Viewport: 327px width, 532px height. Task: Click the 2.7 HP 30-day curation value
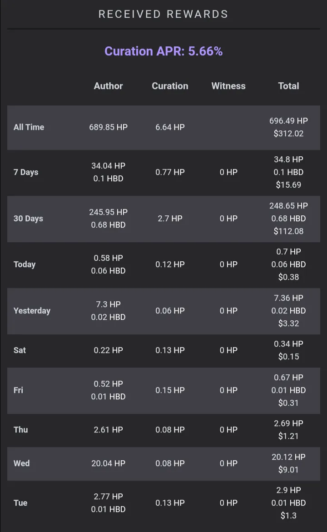coord(170,219)
